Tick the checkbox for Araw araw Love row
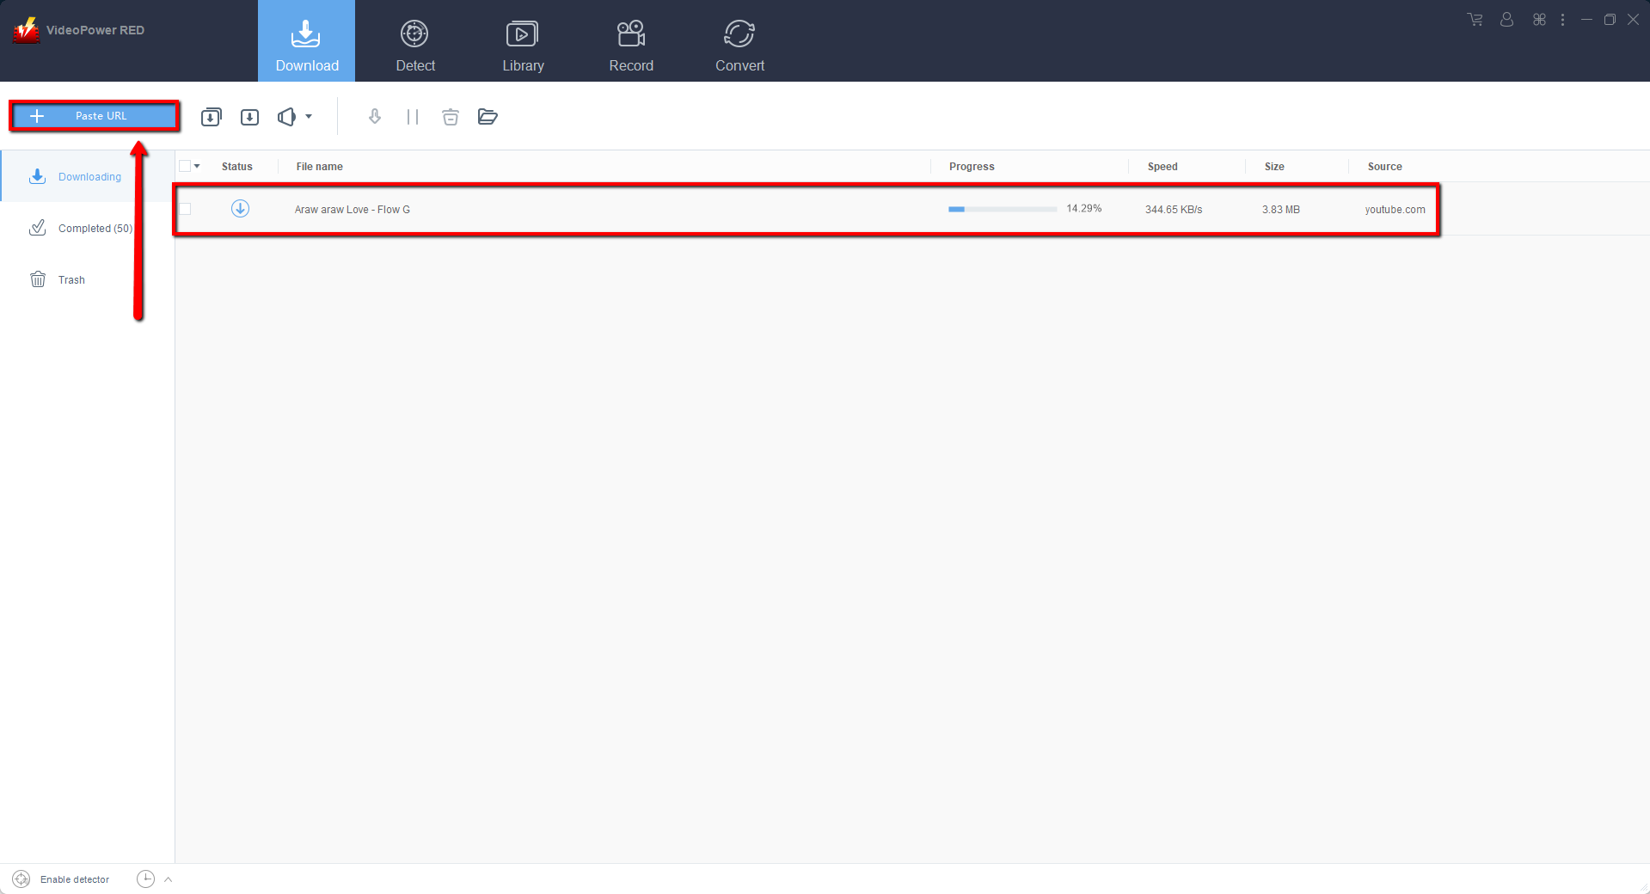1650x894 pixels. pyautogui.click(x=185, y=209)
